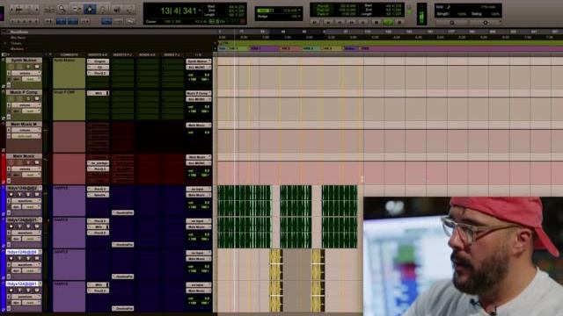Solo the Synth Mutron track
Viewport: 563px width, 316px height.
pyautogui.click(x=28, y=67)
